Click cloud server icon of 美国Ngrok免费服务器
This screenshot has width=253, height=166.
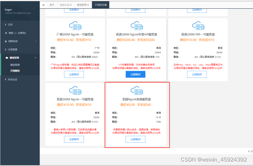tap(137, 90)
